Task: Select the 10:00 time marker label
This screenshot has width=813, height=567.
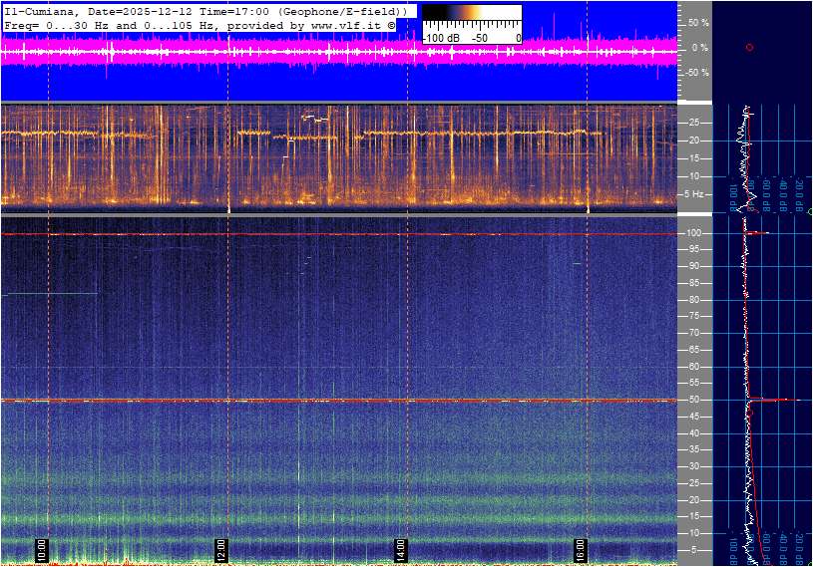Action: click(x=42, y=549)
